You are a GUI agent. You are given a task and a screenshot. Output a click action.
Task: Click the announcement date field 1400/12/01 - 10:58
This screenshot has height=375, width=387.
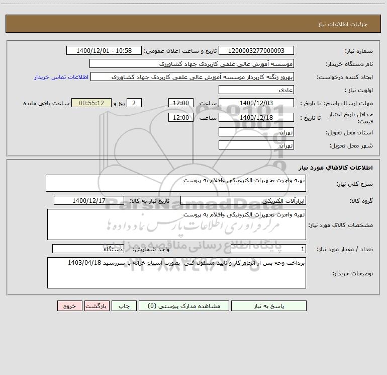click(x=104, y=50)
